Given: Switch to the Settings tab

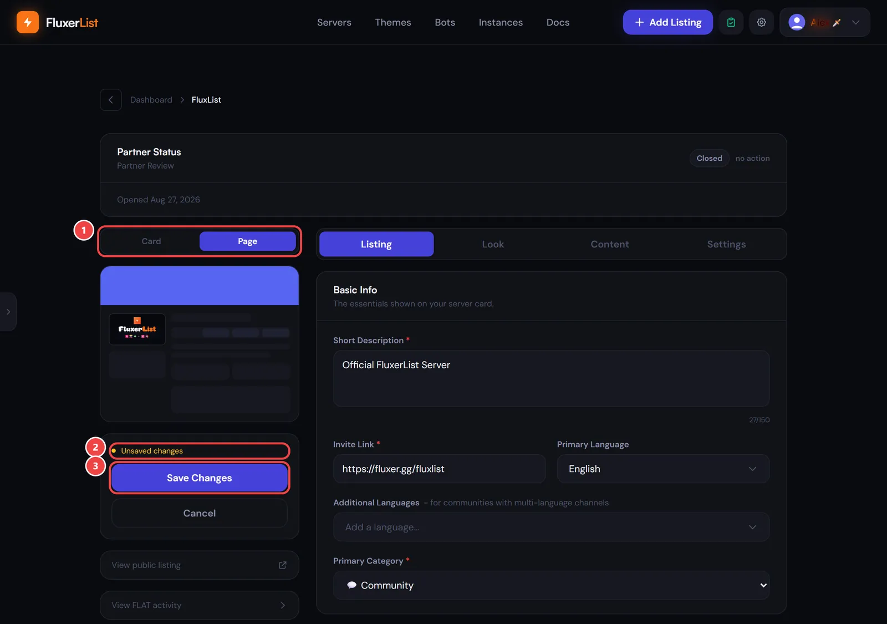Looking at the screenshot, I should [x=726, y=244].
